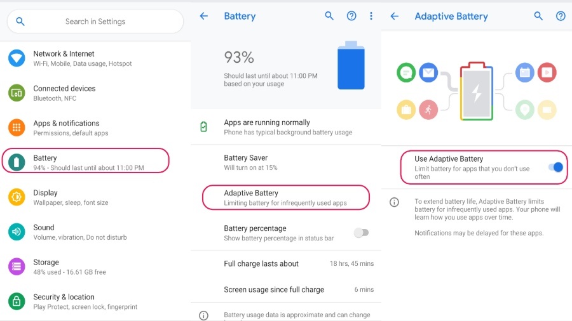Screen dimensions: 572x321
Task: Click the green Security lock icon
Action: [x=17, y=301]
